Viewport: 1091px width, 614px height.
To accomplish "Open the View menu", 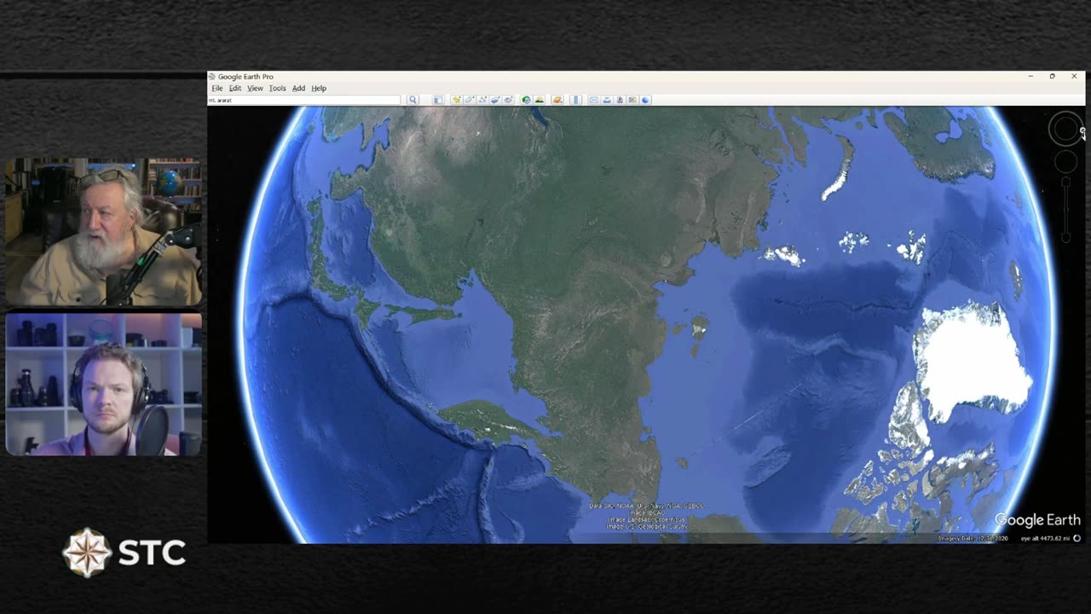I will pyautogui.click(x=255, y=89).
